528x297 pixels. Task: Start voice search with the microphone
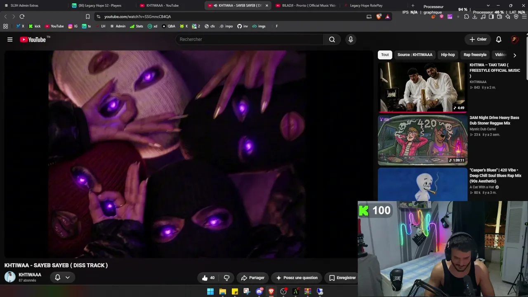[x=351, y=40]
